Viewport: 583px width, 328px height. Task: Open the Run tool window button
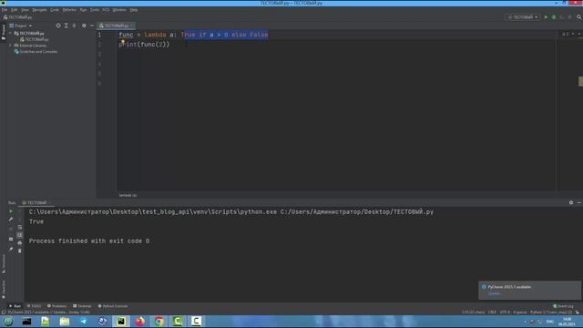15,306
